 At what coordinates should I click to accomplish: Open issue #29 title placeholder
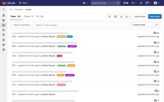pyautogui.click(x=44, y=43)
